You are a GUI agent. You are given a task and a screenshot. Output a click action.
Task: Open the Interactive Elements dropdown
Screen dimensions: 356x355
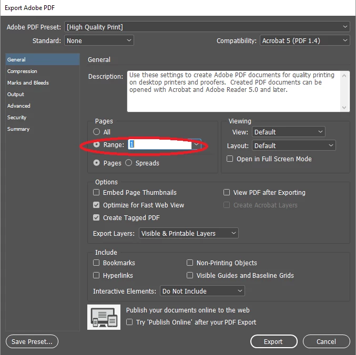202,291
